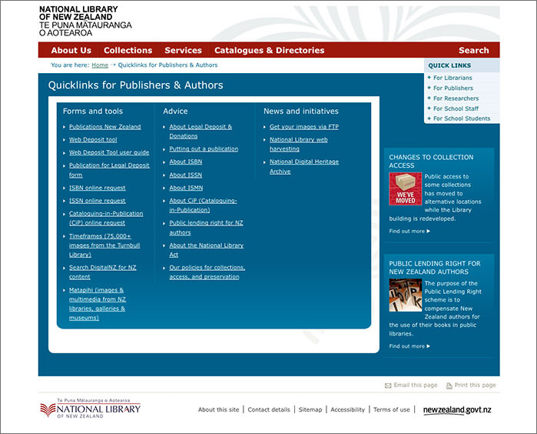
Task: Click Find out more under Public Lending Right
Action: [409, 346]
